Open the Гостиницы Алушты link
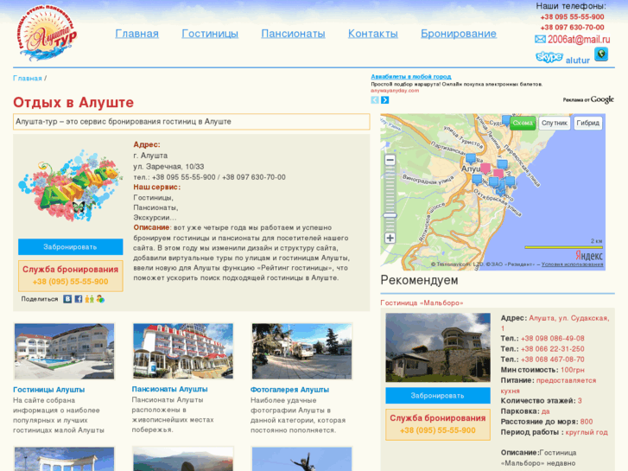Viewport: 628px width, 471px height. click(x=49, y=390)
